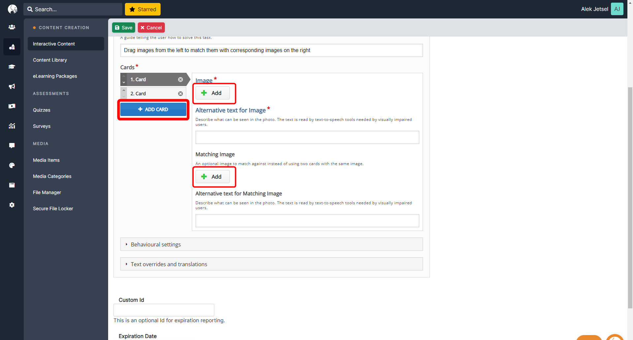Click the task description text field

[x=272, y=50]
